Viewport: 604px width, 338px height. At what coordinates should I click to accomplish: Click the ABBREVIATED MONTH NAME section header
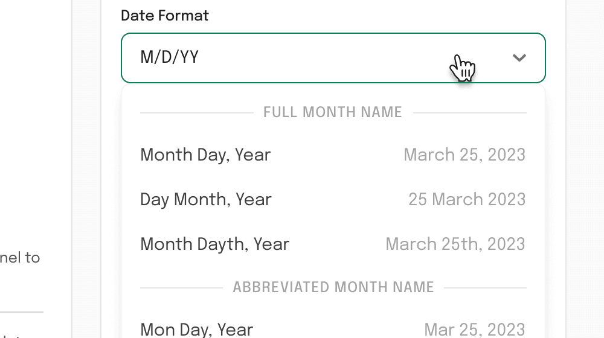[x=333, y=287]
